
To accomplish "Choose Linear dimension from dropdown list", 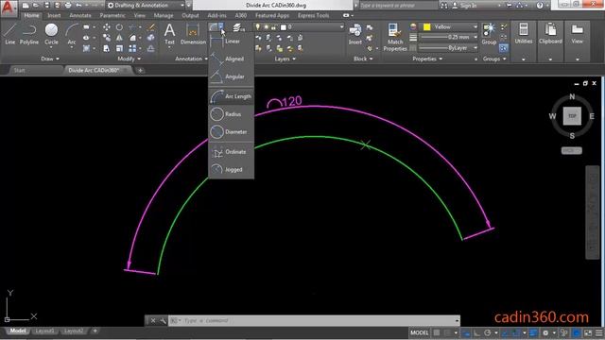I will click(x=231, y=42).
